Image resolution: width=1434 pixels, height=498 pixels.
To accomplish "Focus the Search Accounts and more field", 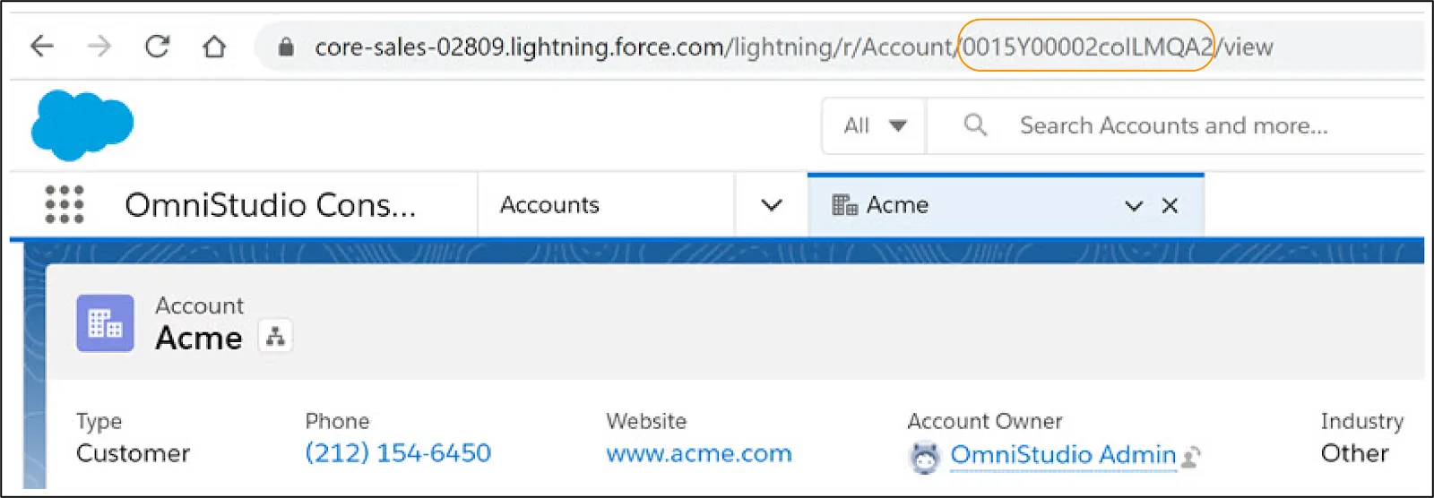I will (1174, 125).
